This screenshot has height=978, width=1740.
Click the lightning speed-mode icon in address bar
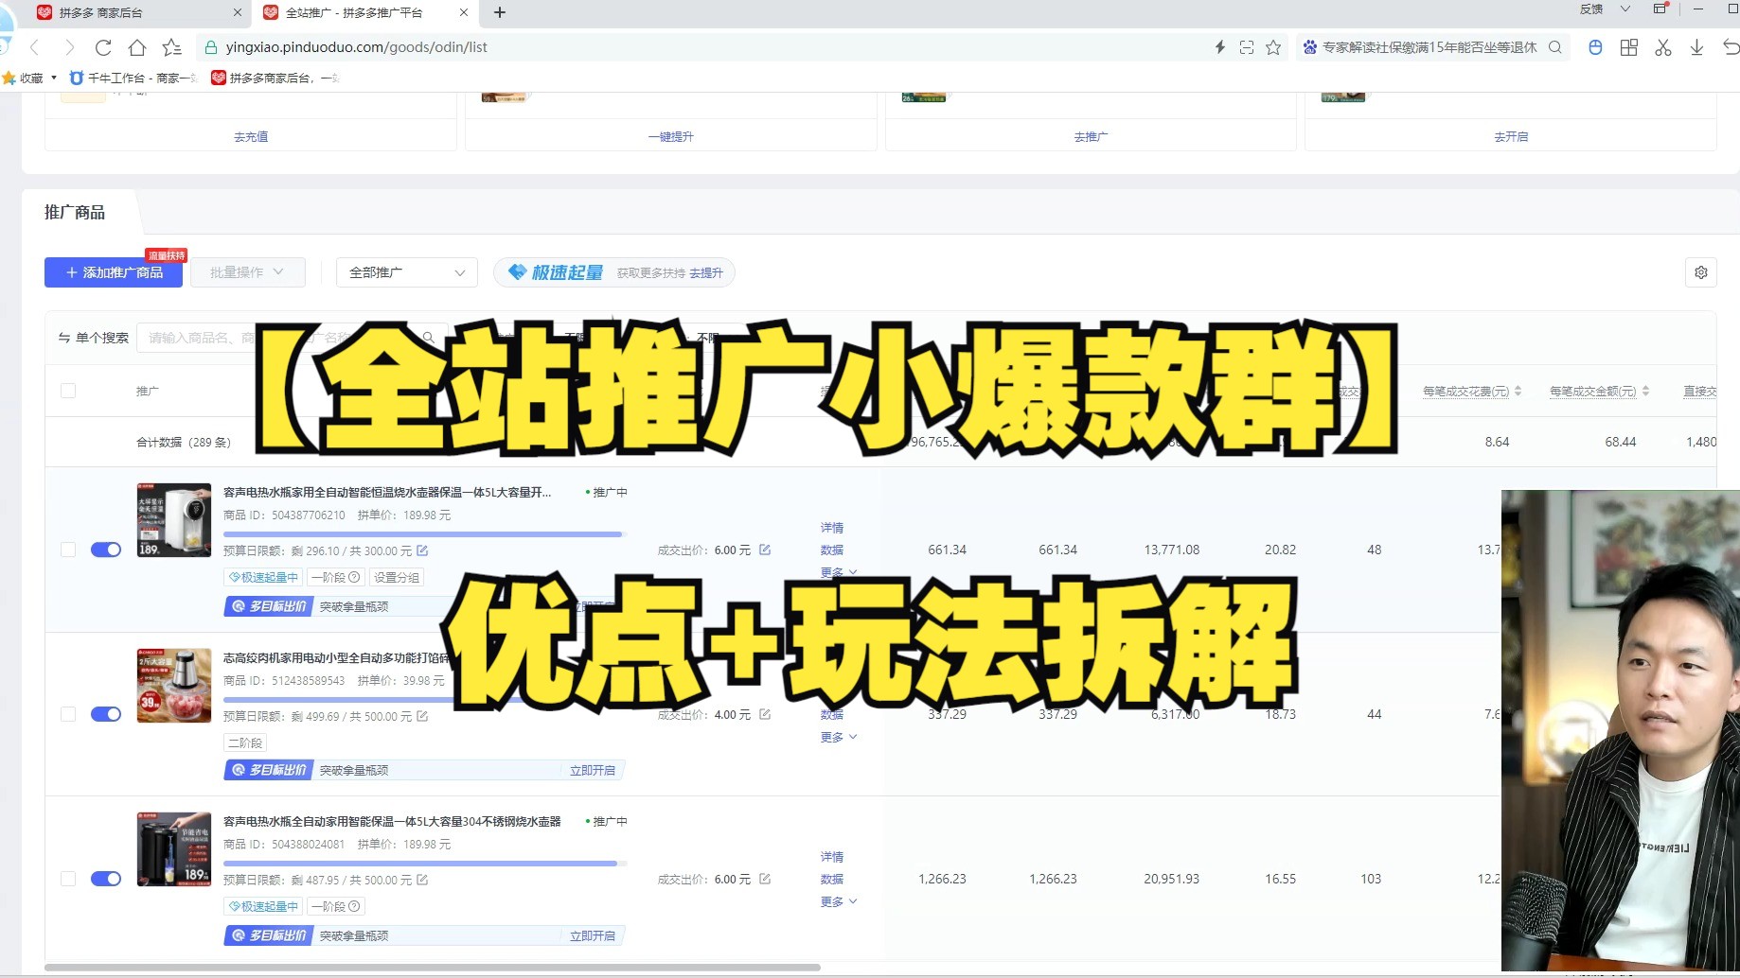coord(1220,47)
